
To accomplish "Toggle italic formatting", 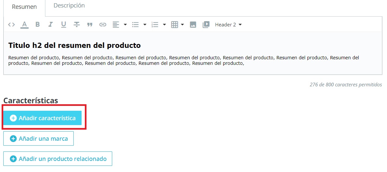I will [x=50, y=24].
